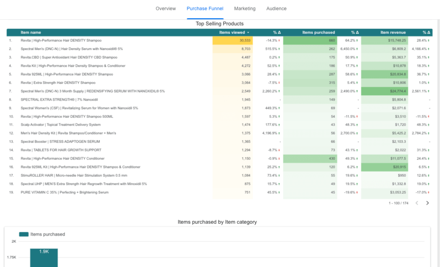Click the 430 items purchased cell
The width and height of the screenshot is (440, 267).
310,159
